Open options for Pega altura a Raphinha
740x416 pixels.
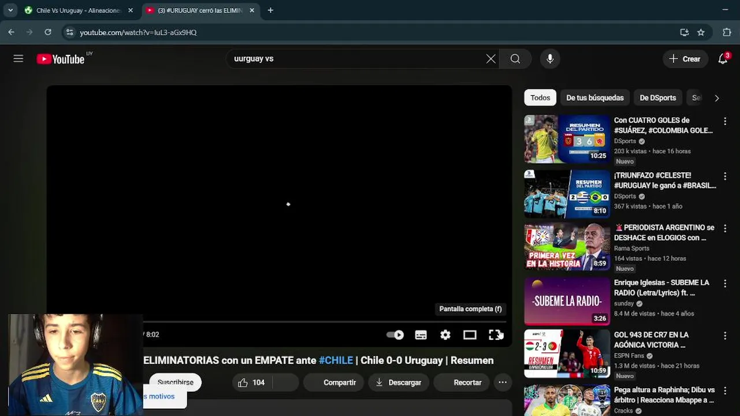pos(725,391)
